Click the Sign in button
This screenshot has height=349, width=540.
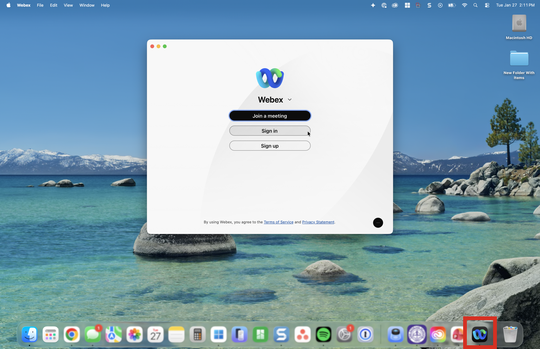click(270, 131)
